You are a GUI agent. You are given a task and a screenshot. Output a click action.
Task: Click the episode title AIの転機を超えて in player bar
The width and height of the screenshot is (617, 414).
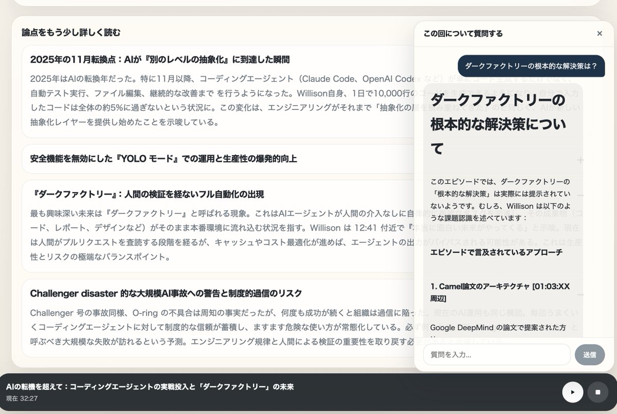click(x=150, y=387)
